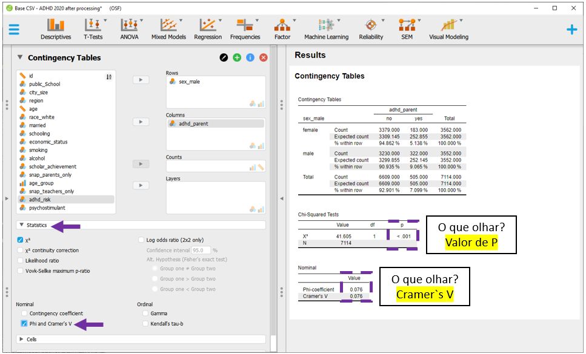
Task: Disable Phi and Cramer's V checkbox
Action: 24,324
